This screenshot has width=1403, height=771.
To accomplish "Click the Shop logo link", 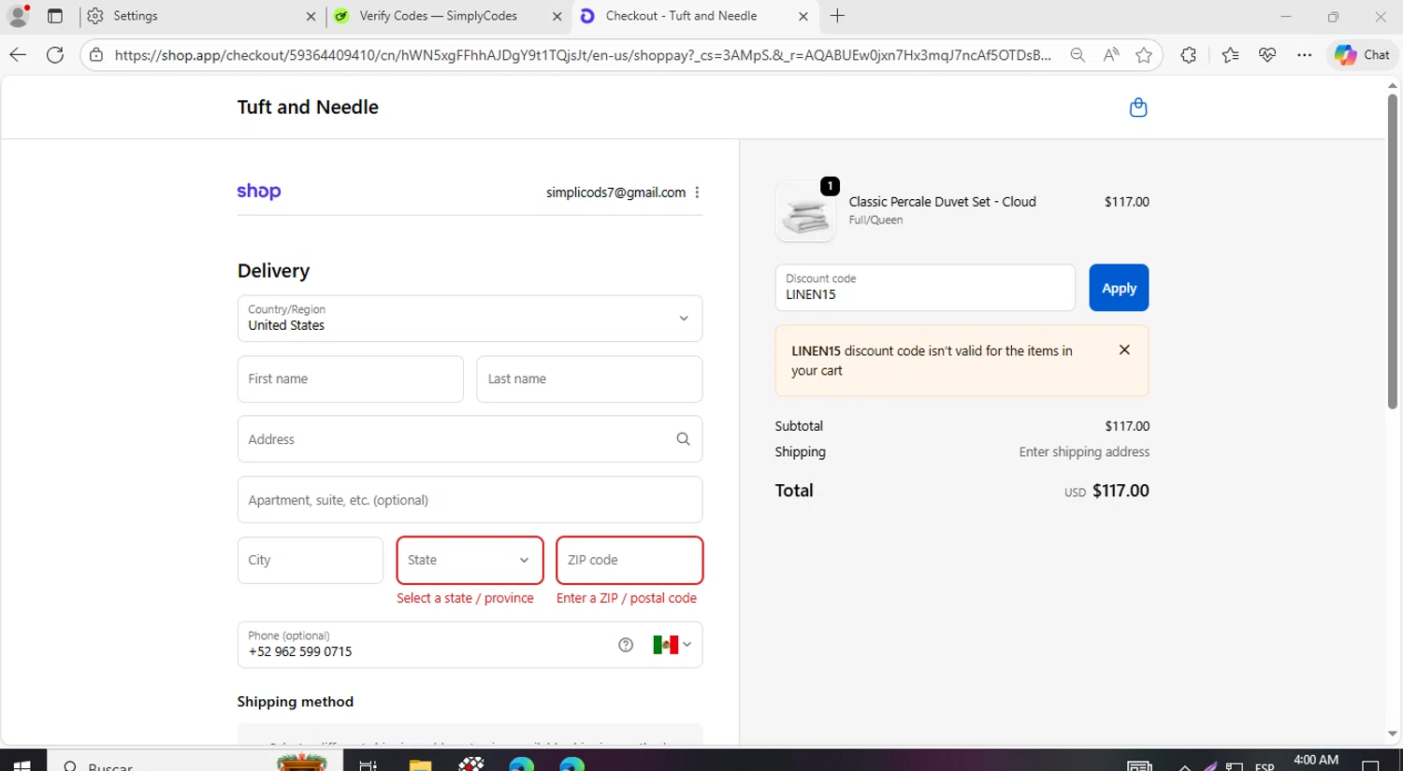I will point(259,192).
